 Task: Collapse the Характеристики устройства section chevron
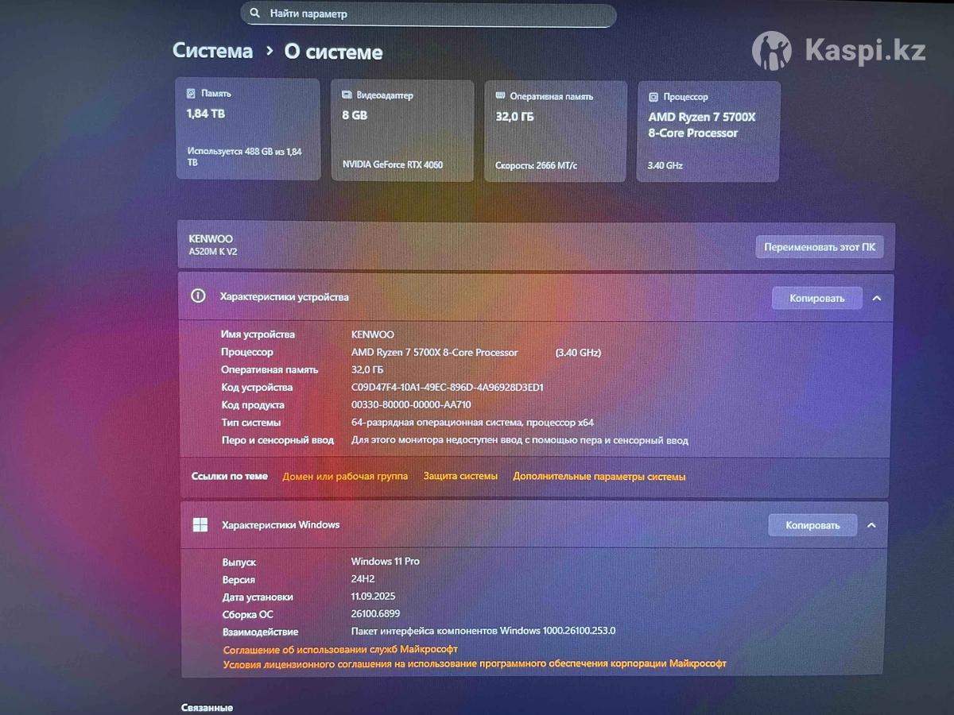tap(877, 298)
